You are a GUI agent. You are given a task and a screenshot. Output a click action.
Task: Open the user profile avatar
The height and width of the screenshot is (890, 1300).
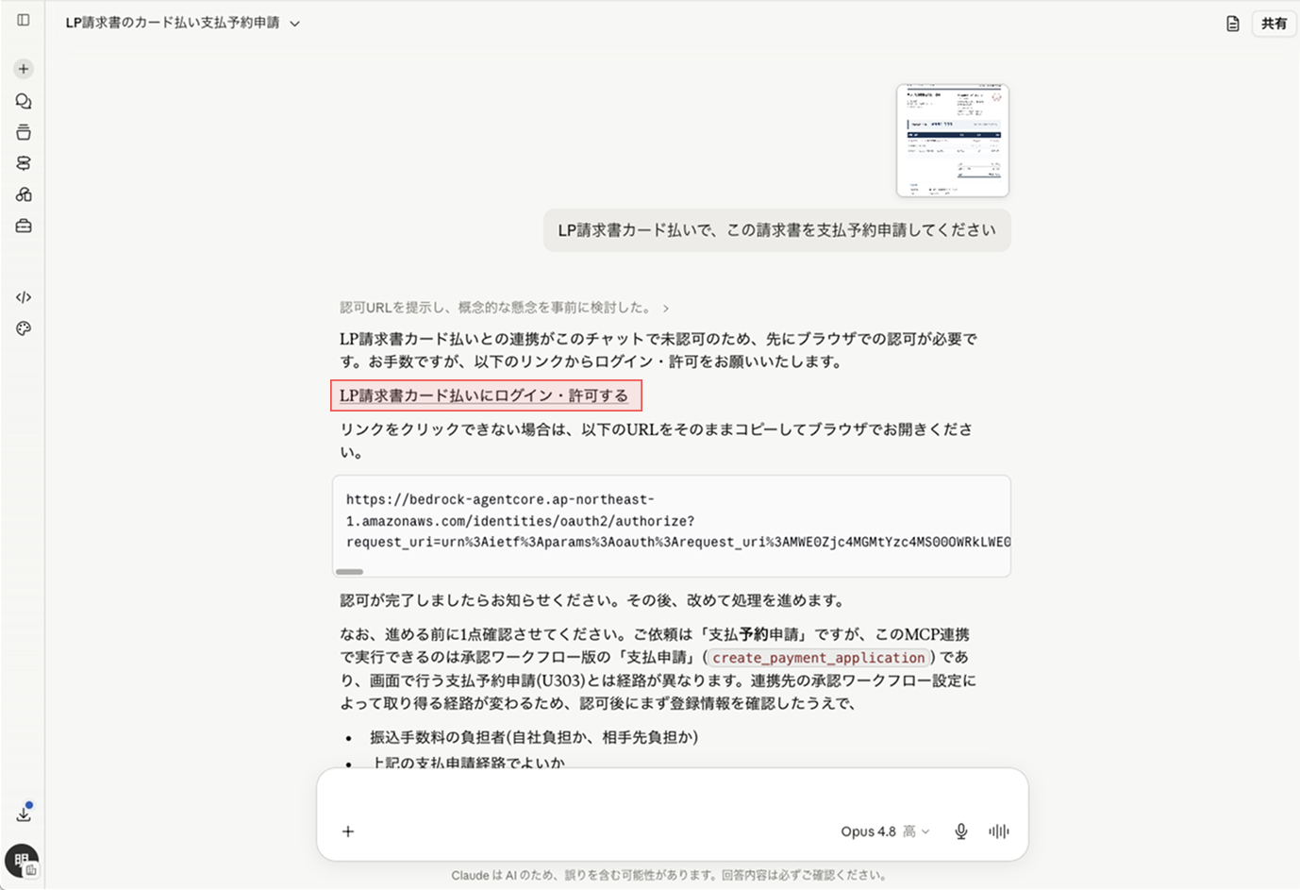tap(22, 861)
